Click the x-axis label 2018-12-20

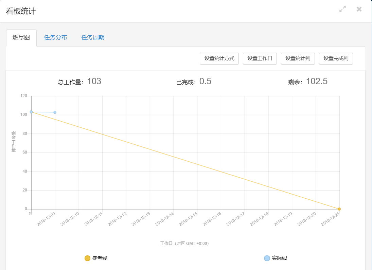307,219
